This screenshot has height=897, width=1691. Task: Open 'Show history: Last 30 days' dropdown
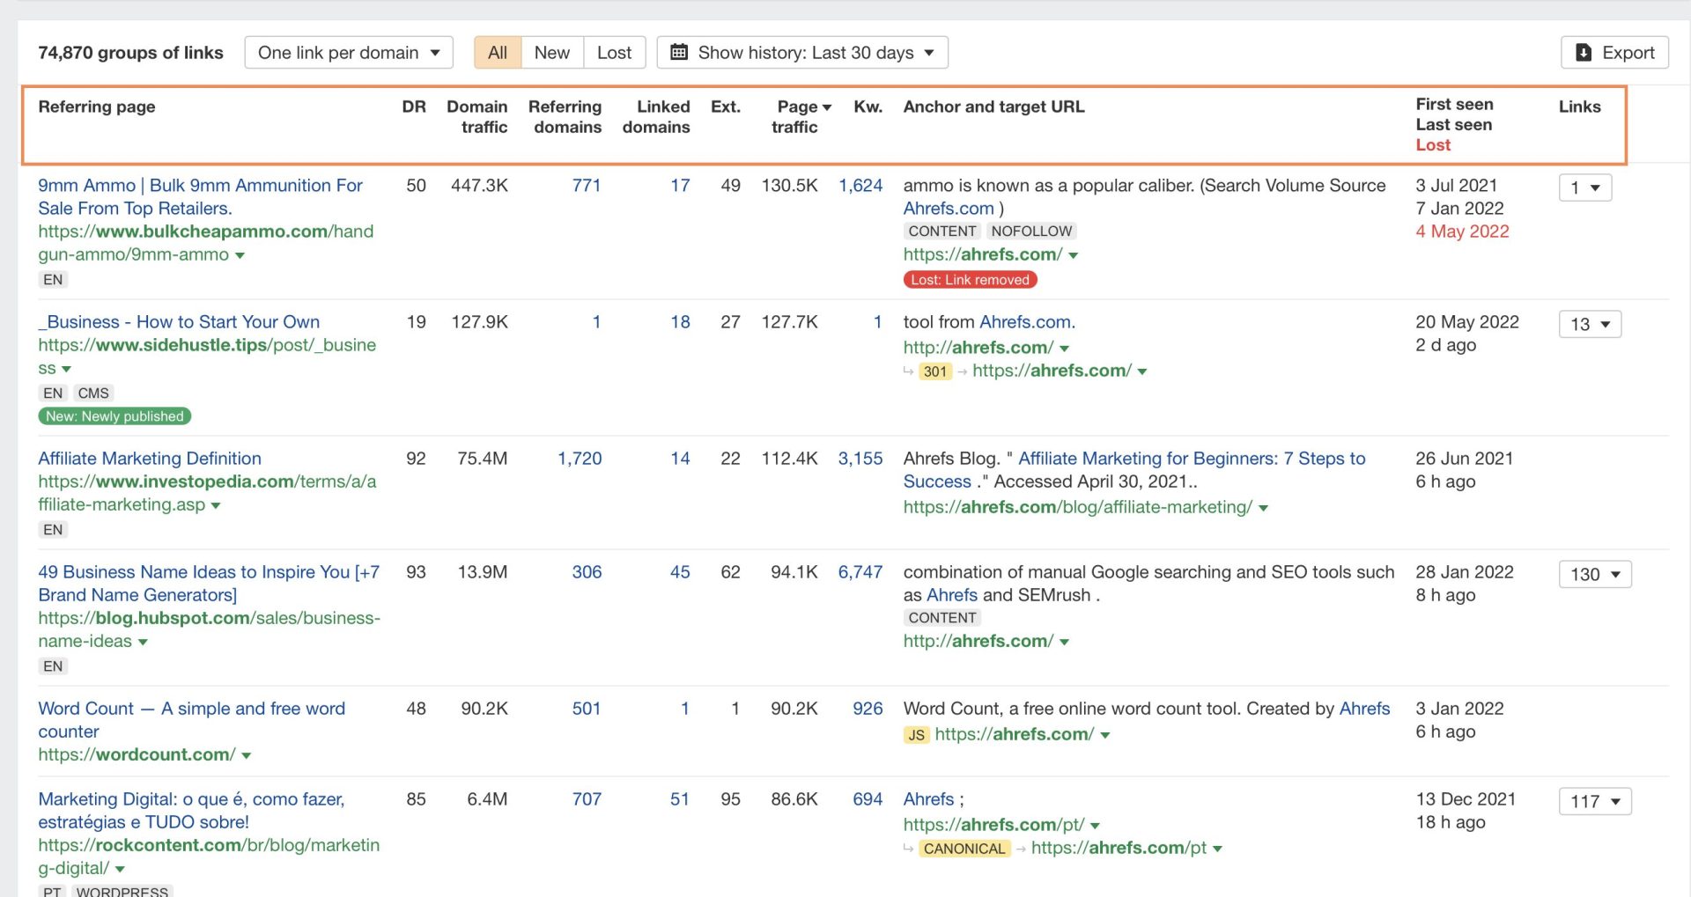pos(802,53)
